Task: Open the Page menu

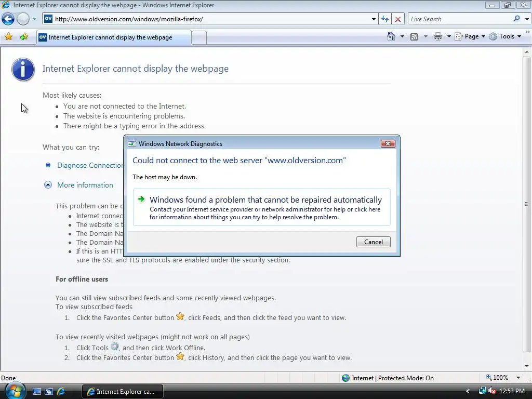Action: [x=470, y=36]
